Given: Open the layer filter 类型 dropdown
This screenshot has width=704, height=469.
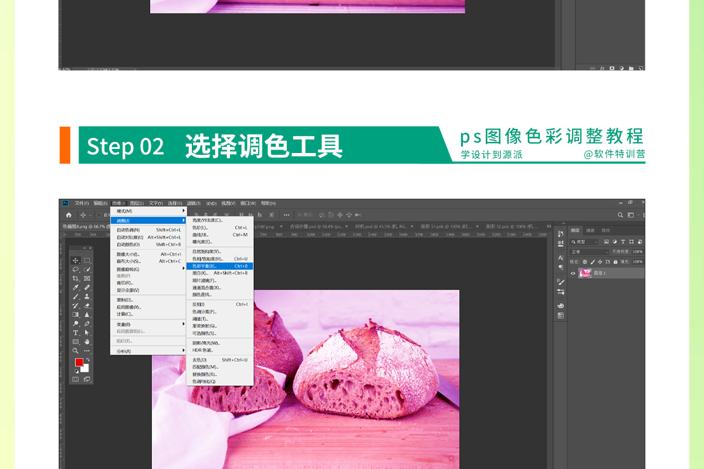Looking at the screenshot, I should click(584, 242).
